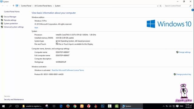Click the WORKGROUP value

(61, 62)
